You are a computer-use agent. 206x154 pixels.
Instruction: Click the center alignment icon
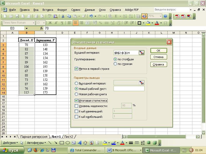coord(75,23)
